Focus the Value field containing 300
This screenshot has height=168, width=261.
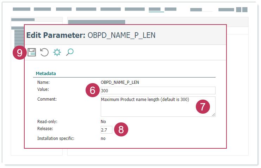point(158,90)
